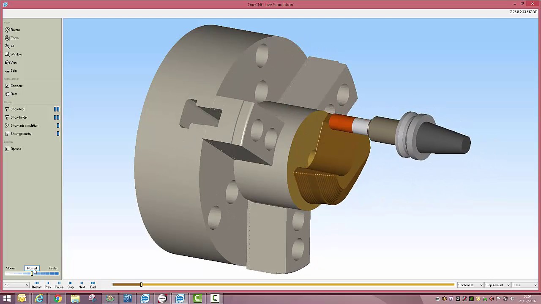Click the speed slider handle
The image size is (541, 304).
pyautogui.click(x=32, y=274)
